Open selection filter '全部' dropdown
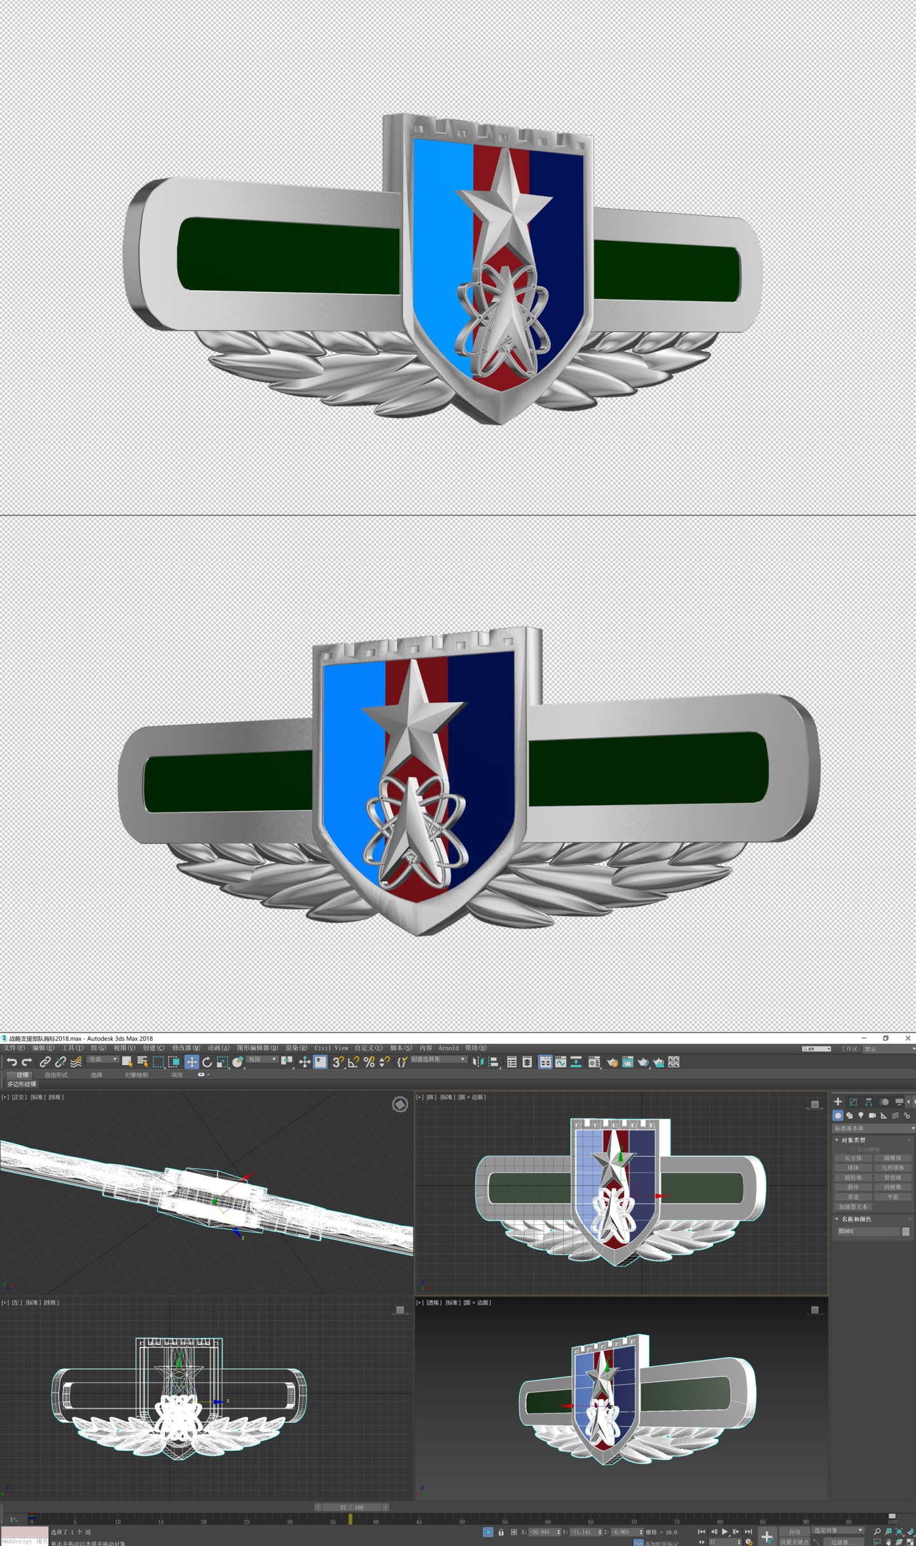 tap(102, 1059)
